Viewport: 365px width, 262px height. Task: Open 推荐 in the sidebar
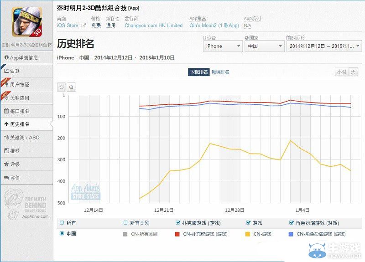(27, 151)
